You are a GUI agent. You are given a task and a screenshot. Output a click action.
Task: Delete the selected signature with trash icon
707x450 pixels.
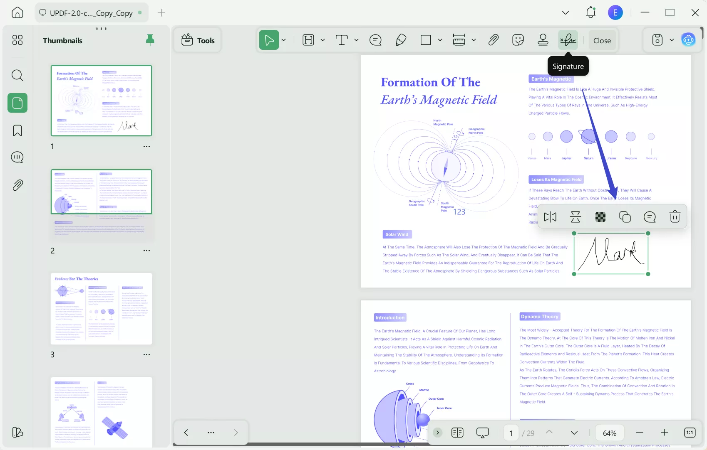coord(675,217)
